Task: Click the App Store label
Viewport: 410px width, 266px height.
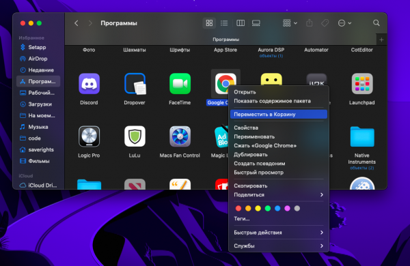Action: (225, 50)
